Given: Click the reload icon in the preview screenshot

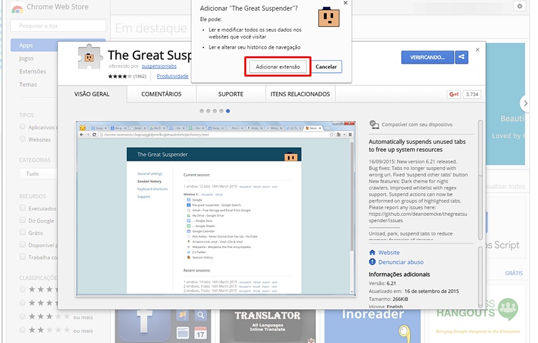Looking at the screenshot, I should coord(94,135).
